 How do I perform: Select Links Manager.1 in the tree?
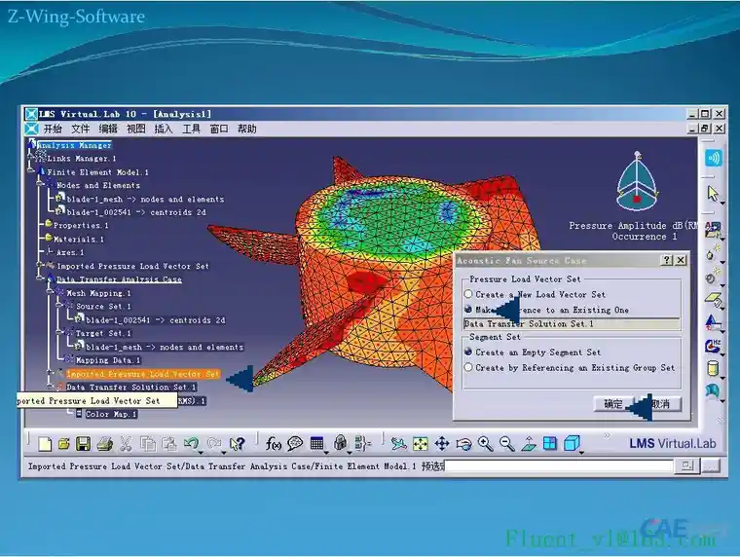click(81, 159)
